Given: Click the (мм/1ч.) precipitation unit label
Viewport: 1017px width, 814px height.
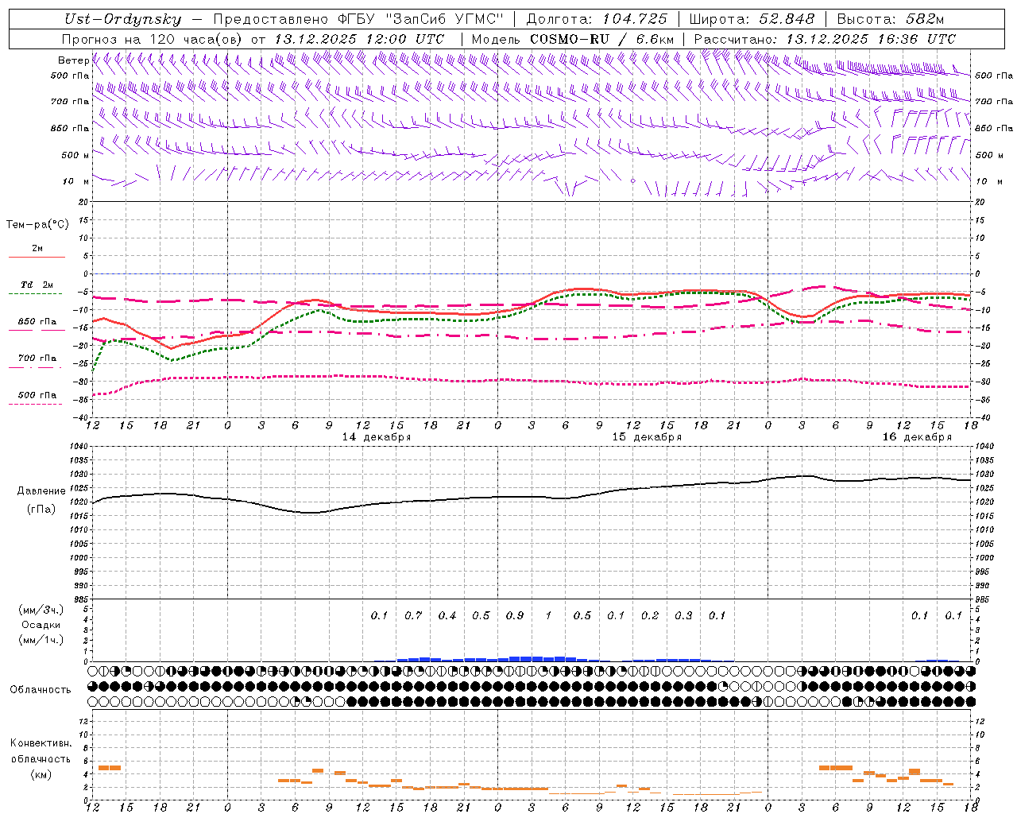Looking at the screenshot, I should click(41, 641).
